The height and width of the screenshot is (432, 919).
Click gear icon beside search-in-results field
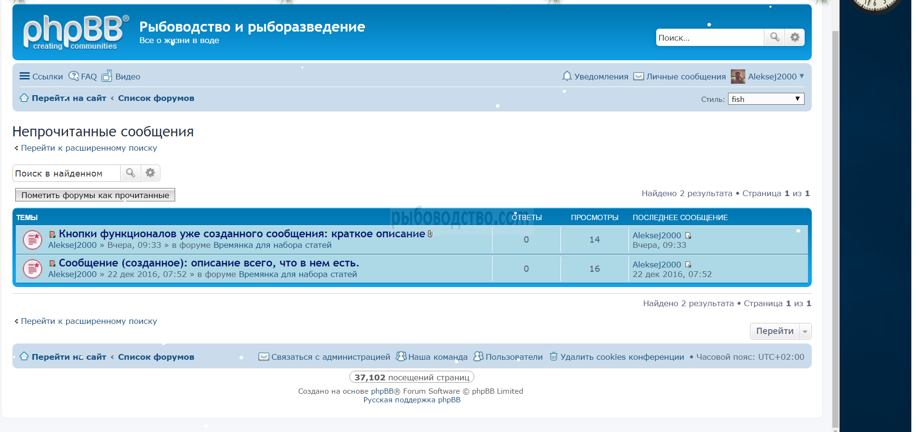coord(150,173)
